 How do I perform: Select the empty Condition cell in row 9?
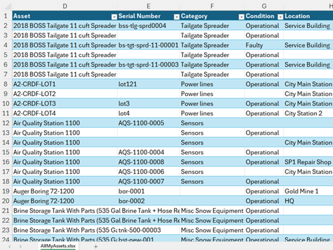[x=264, y=94]
